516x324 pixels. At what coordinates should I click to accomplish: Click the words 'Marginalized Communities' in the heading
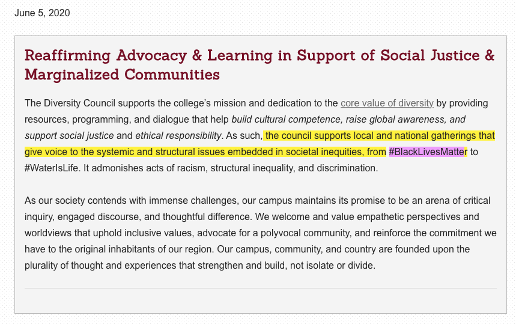click(x=122, y=75)
